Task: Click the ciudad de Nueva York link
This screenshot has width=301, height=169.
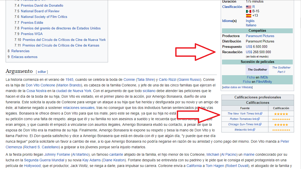Action: click(74, 91)
